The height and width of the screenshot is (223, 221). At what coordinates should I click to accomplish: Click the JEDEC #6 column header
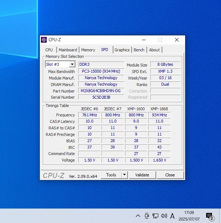(89, 109)
